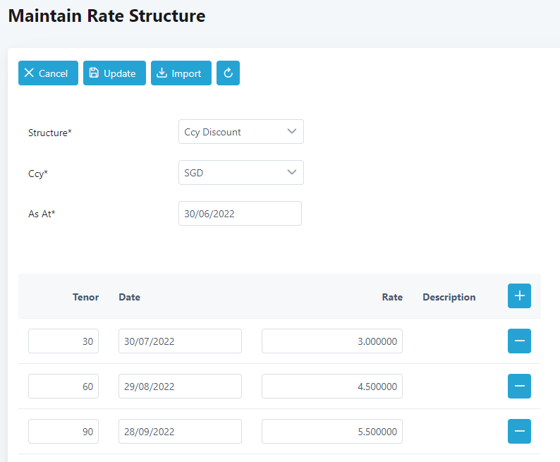This screenshot has width=560, height=462.
Task: Add a new rate row with plus icon
Action: [x=519, y=296]
